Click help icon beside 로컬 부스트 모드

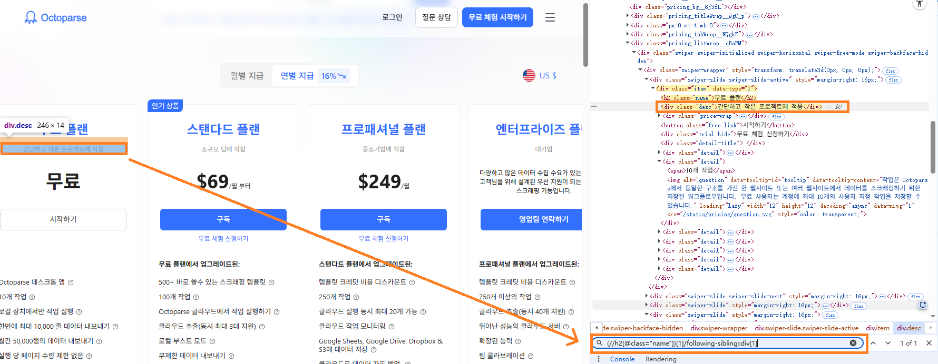pyautogui.click(x=212, y=341)
